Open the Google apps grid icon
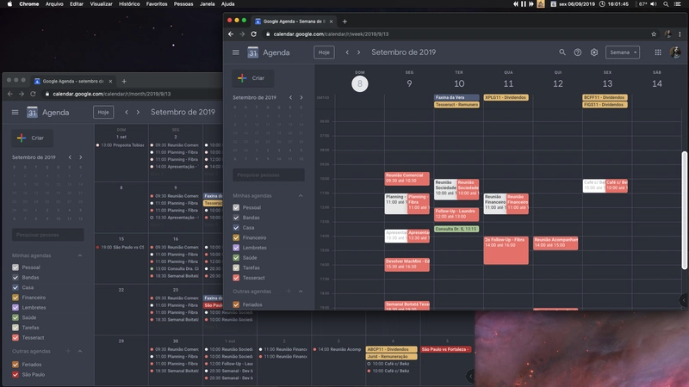Screen dimensions: 689x387 point(658,52)
